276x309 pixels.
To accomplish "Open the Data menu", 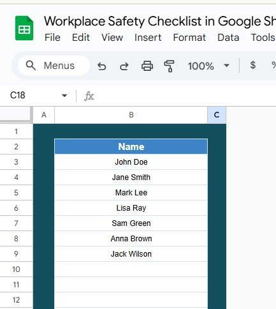I will coord(228,38).
